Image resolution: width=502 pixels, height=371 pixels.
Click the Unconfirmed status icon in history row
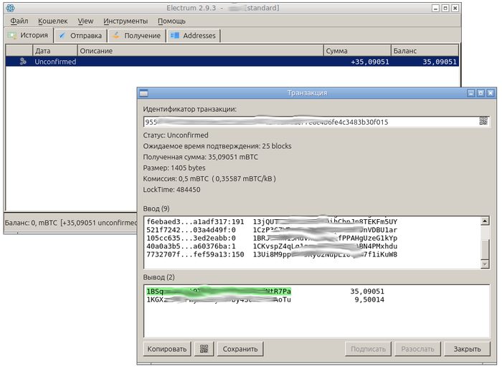click(x=23, y=62)
